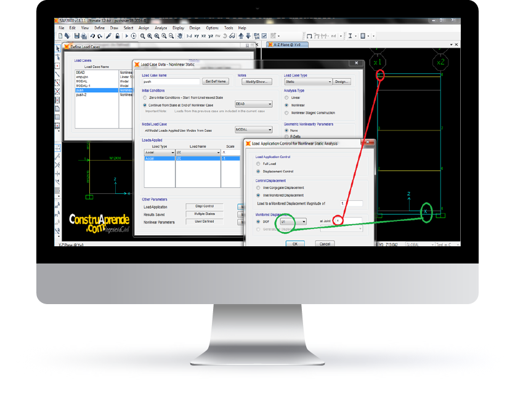Open the Display menu
This screenshot has width=515, height=394.
[179, 28]
